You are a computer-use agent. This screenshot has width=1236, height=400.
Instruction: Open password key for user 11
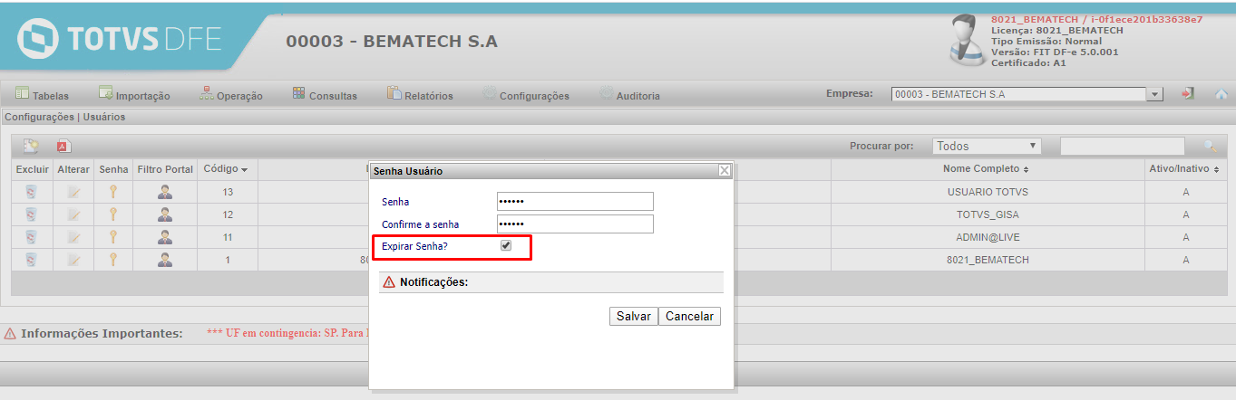click(x=113, y=237)
